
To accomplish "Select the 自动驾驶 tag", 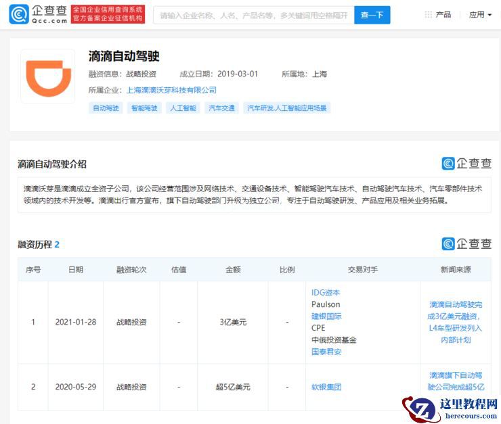I will click(x=106, y=108).
